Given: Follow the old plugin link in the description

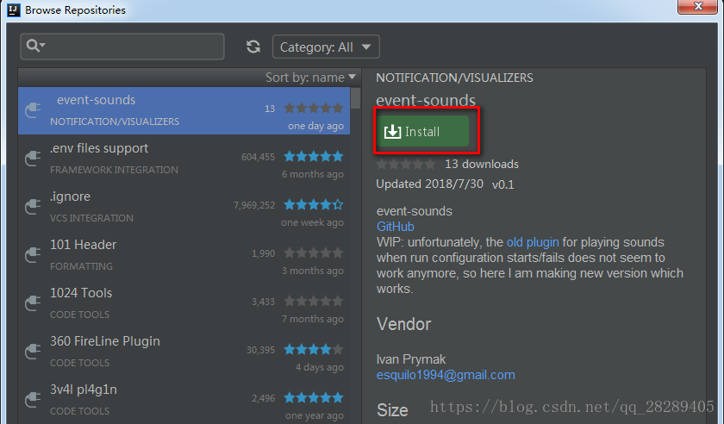Looking at the screenshot, I should (x=533, y=242).
